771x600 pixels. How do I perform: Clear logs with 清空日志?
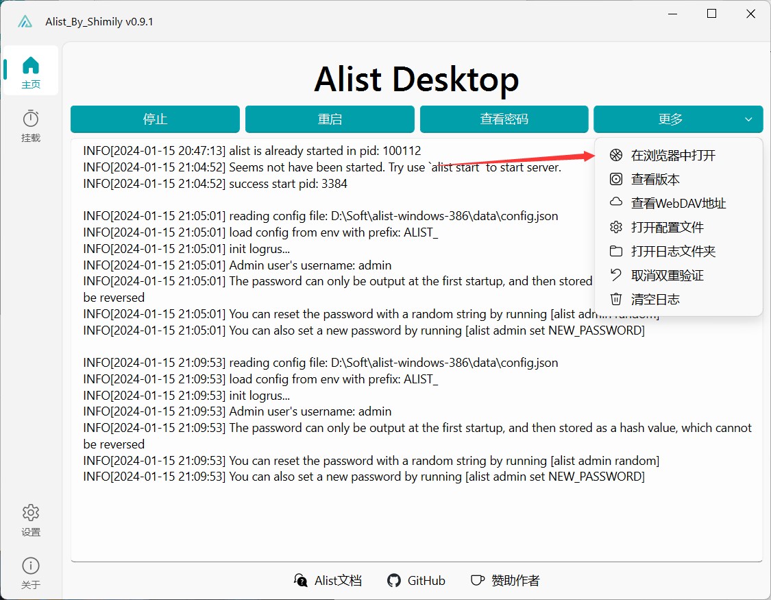click(655, 300)
